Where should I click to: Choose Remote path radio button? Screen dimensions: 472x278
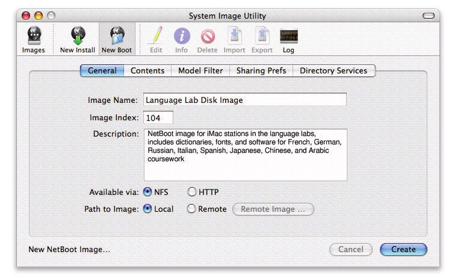point(191,208)
